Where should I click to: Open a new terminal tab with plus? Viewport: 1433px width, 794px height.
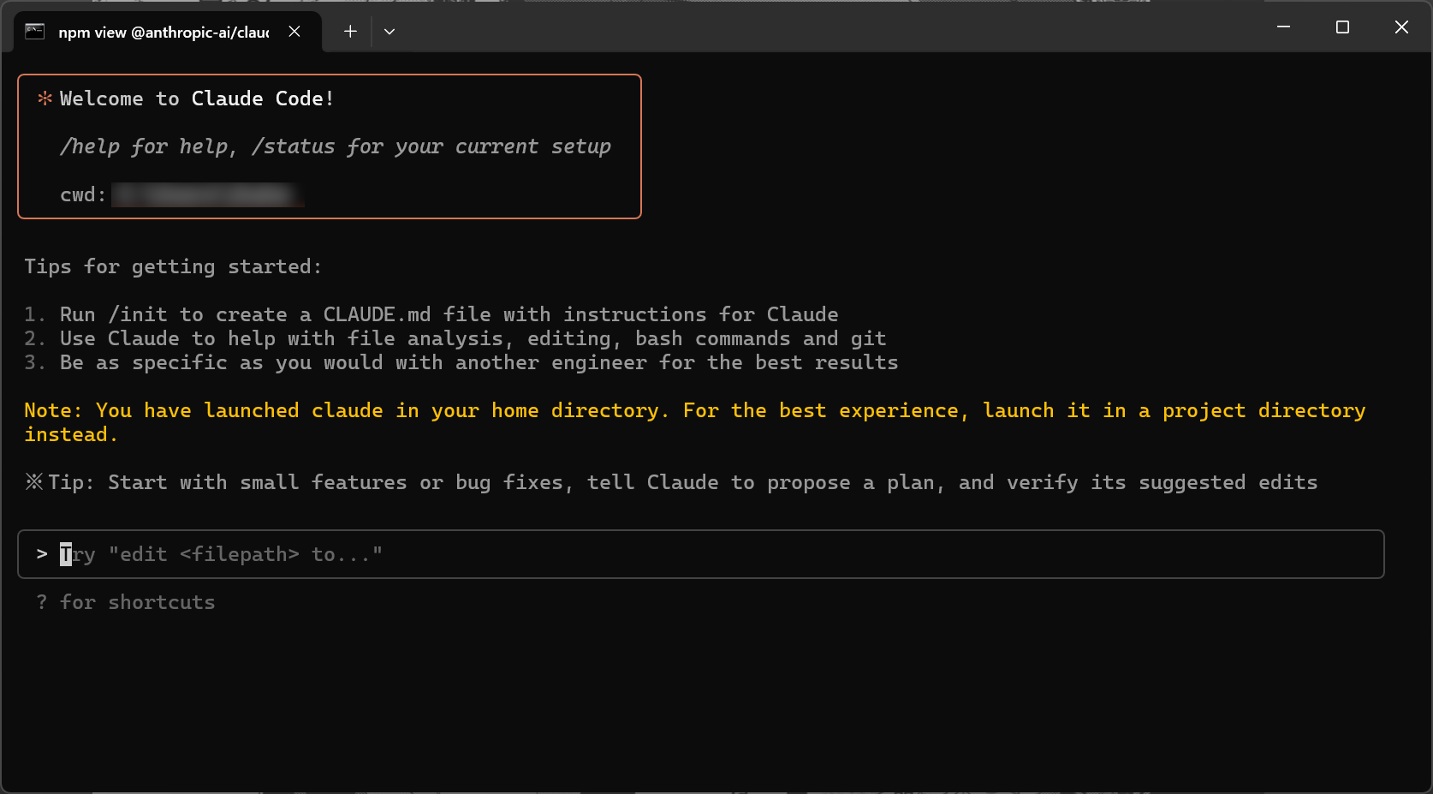coord(350,32)
